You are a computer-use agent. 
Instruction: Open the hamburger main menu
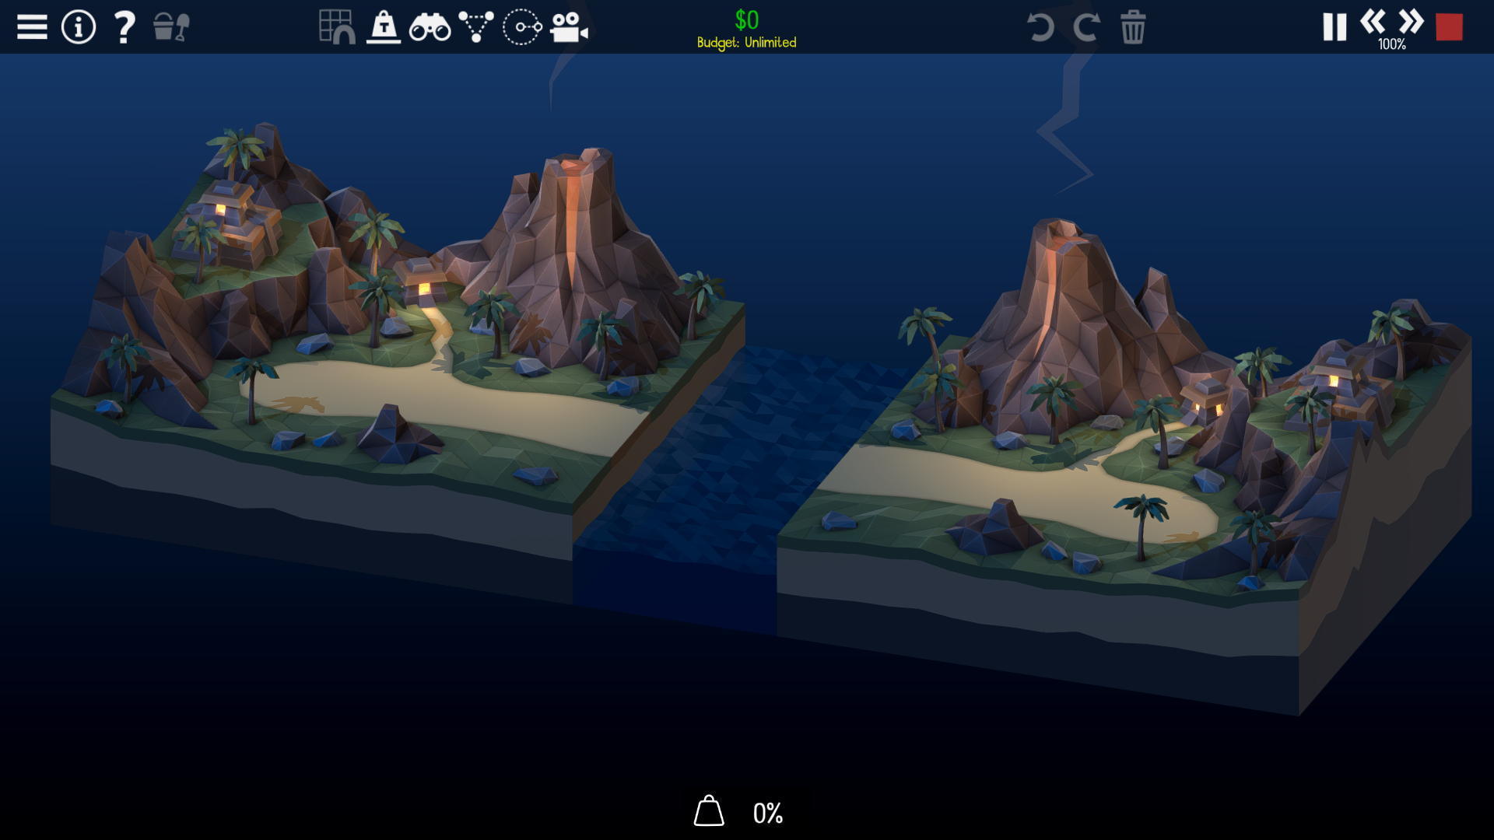32,27
